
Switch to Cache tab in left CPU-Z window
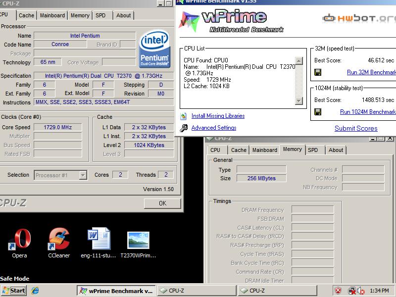click(26, 15)
